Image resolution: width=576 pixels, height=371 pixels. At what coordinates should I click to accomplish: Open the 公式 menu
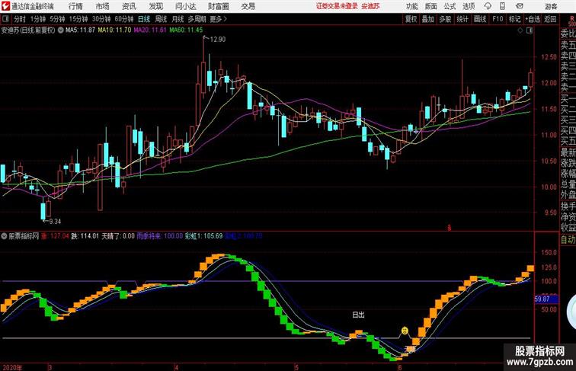450,6
